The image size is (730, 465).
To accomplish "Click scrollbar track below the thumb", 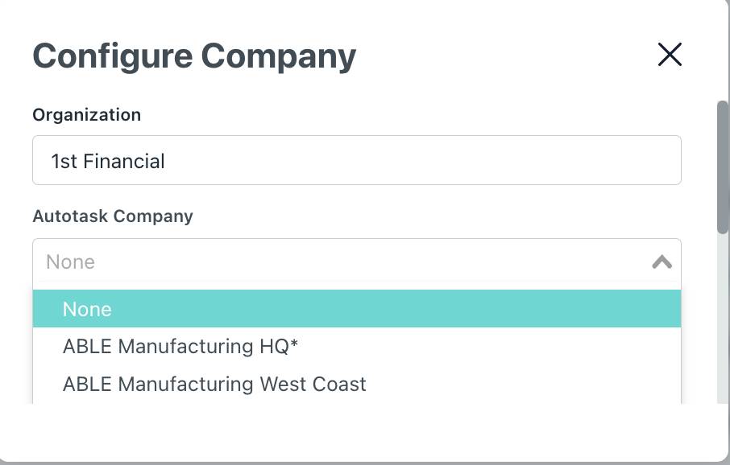I will 723,322.
